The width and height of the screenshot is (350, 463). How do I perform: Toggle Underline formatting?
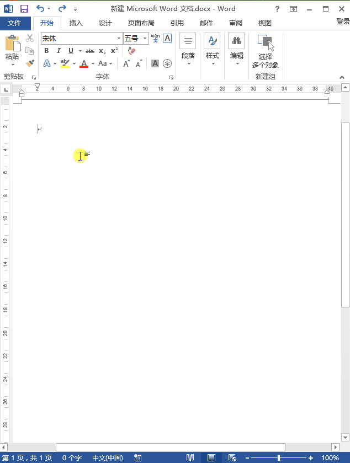(x=71, y=51)
